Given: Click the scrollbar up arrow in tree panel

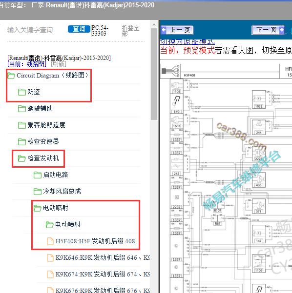Looking at the screenshot, I should click(154, 24).
